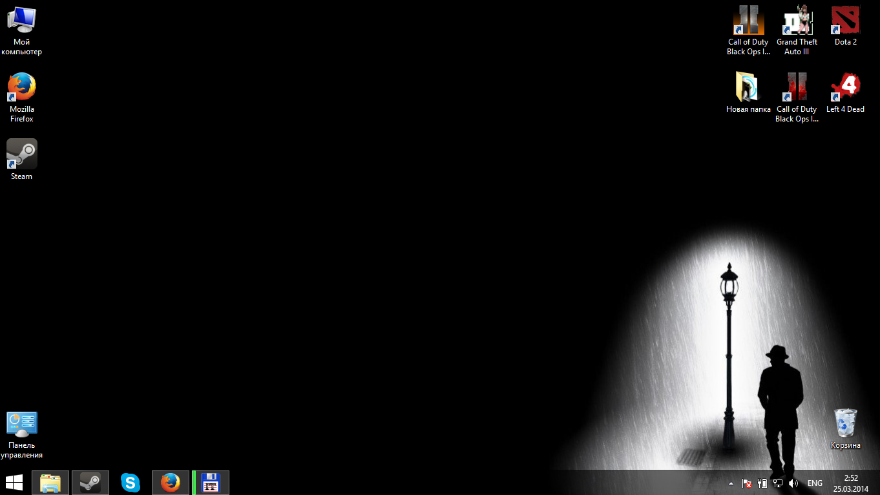Select the Grand Theft Auto III shortcut
The height and width of the screenshot is (495, 880).
pyautogui.click(x=797, y=30)
